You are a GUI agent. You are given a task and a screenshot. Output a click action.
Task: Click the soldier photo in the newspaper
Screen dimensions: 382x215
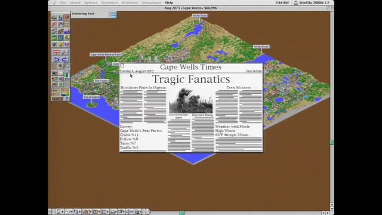coord(191,101)
